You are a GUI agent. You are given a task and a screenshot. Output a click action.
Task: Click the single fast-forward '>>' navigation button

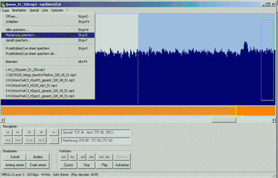click(x=18, y=132)
